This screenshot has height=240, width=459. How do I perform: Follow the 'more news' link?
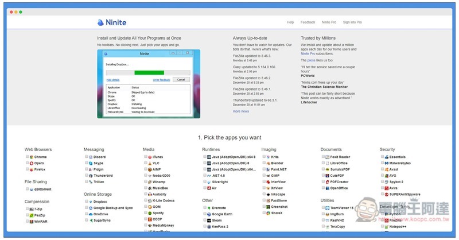click(240, 111)
